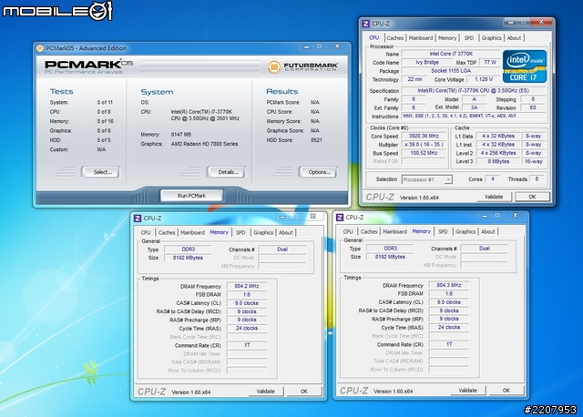Click the Multiplier value x 39.0
Viewport: 583px width, 417px height.
point(424,145)
